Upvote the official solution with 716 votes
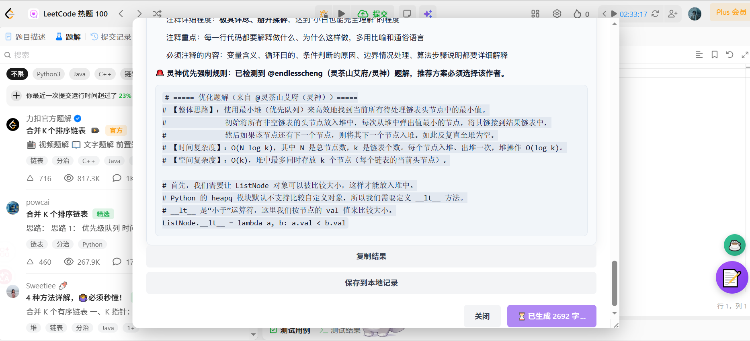750x341 pixels. coord(30,178)
